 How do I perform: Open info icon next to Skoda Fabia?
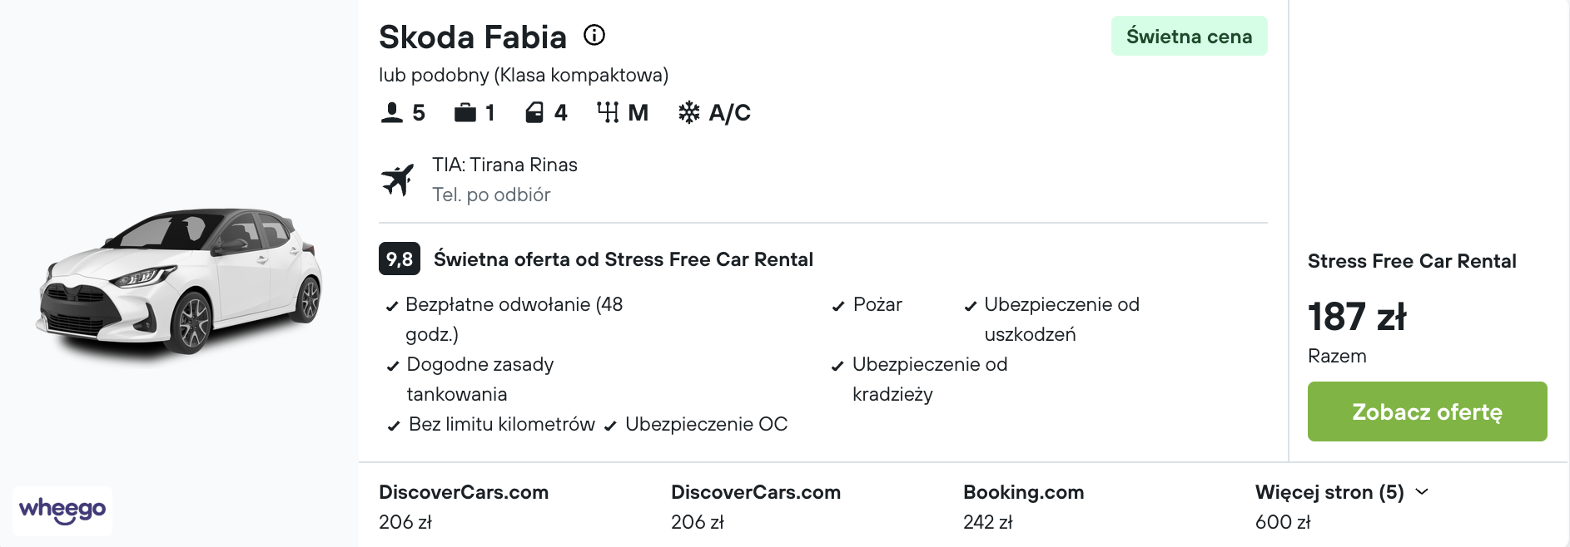coord(594,35)
